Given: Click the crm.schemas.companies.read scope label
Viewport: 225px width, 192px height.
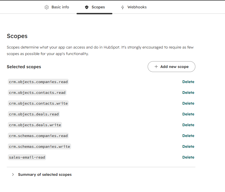Looking at the screenshot, I should (x=38, y=136).
